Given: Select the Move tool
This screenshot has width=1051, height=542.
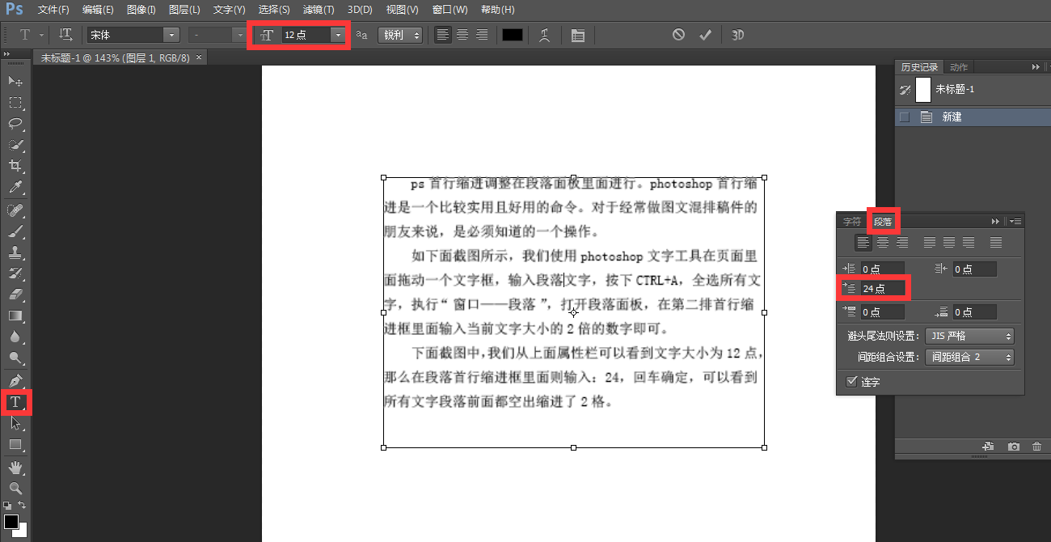Looking at the screenshot, I should (15, 82).
